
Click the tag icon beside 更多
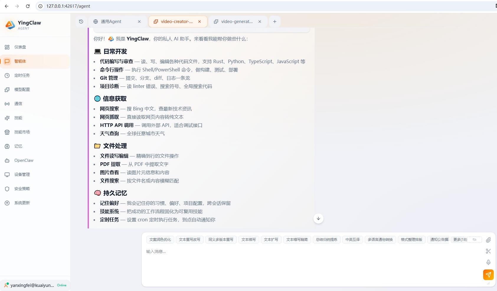click(475, 240)
